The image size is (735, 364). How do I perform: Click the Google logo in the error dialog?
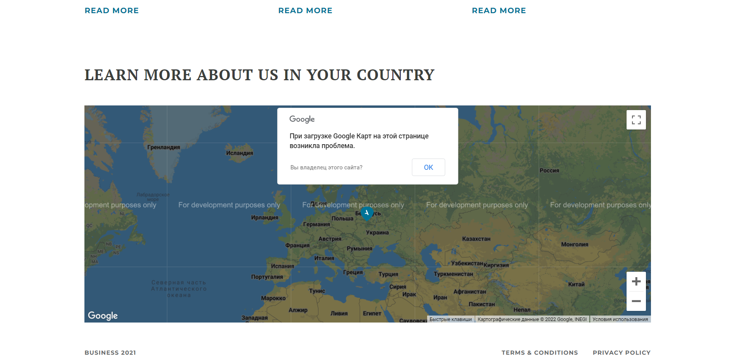302,119
